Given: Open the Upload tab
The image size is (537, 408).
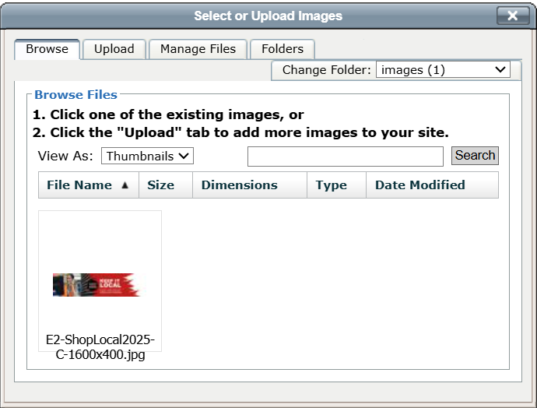Looking at the screenshot, I should (114, 49).
